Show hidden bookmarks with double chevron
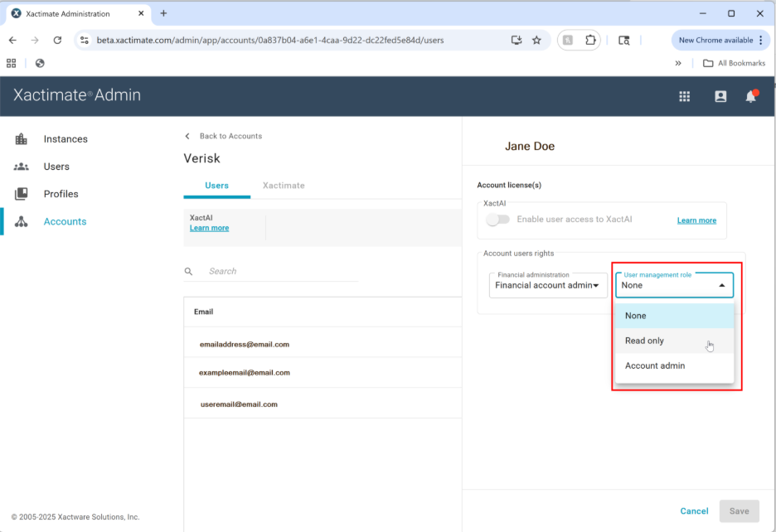The image size is (776, 532). tap(678, 63)
